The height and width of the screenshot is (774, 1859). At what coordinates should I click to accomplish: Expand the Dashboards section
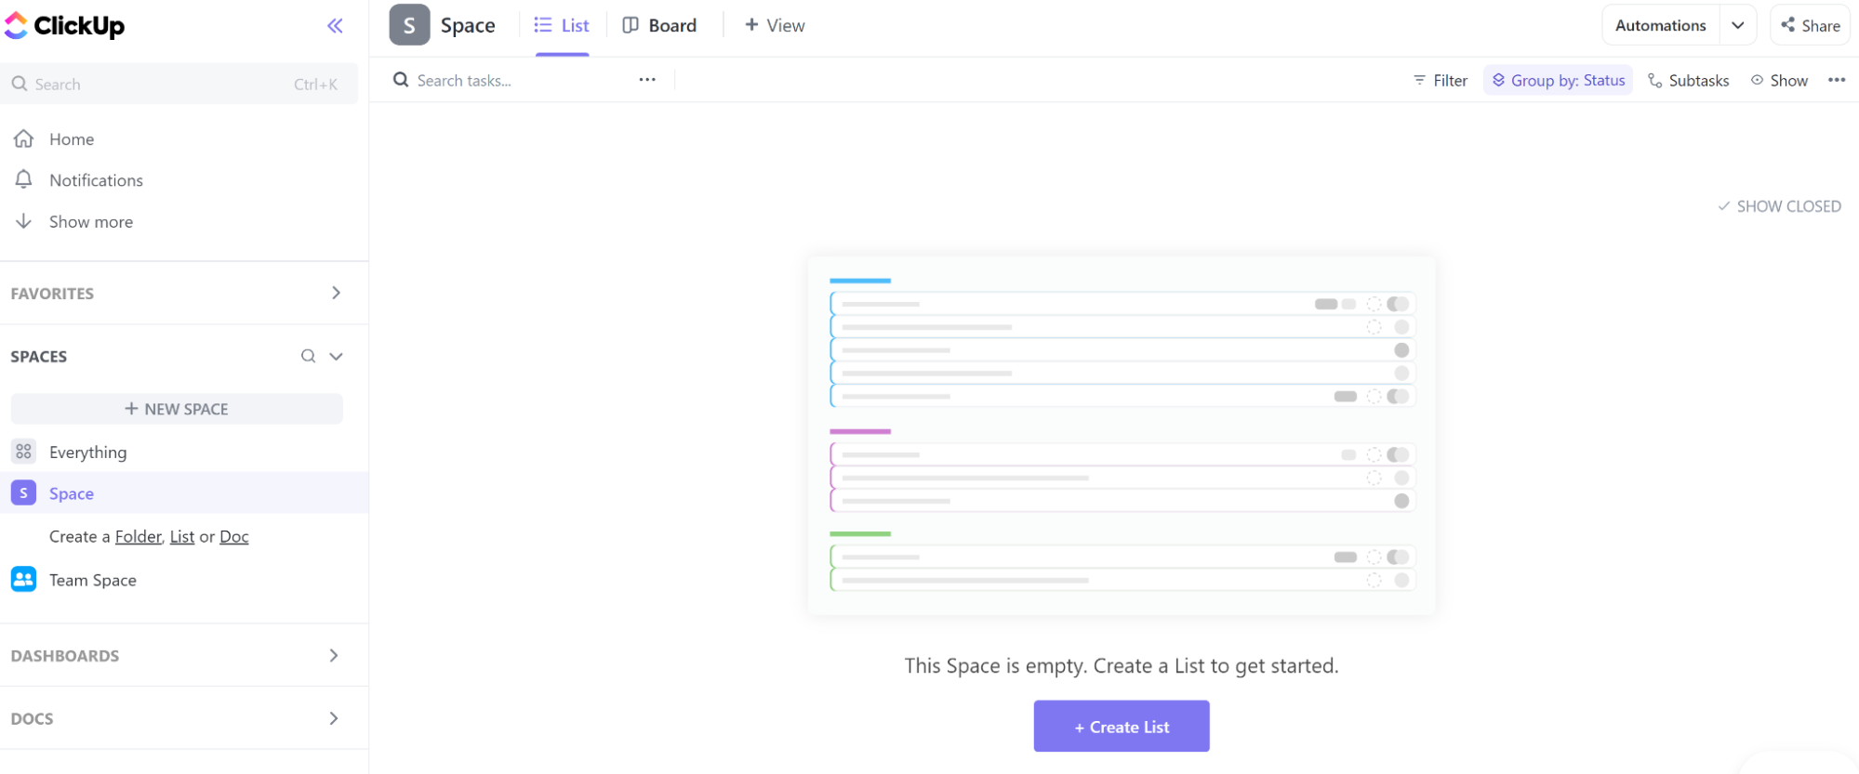pos(334,655)
